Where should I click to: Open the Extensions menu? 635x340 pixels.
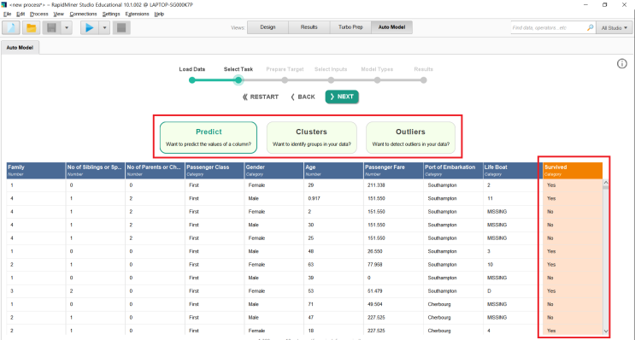tap(137, 14)
